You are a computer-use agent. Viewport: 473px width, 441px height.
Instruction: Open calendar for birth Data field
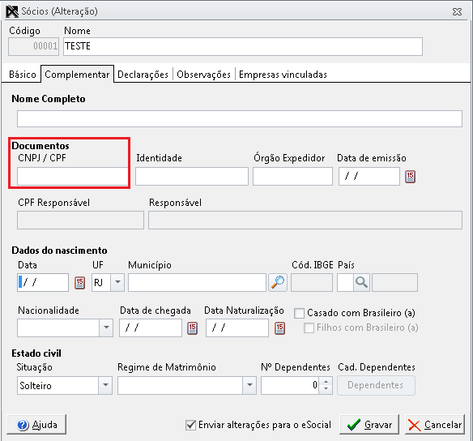79,283
